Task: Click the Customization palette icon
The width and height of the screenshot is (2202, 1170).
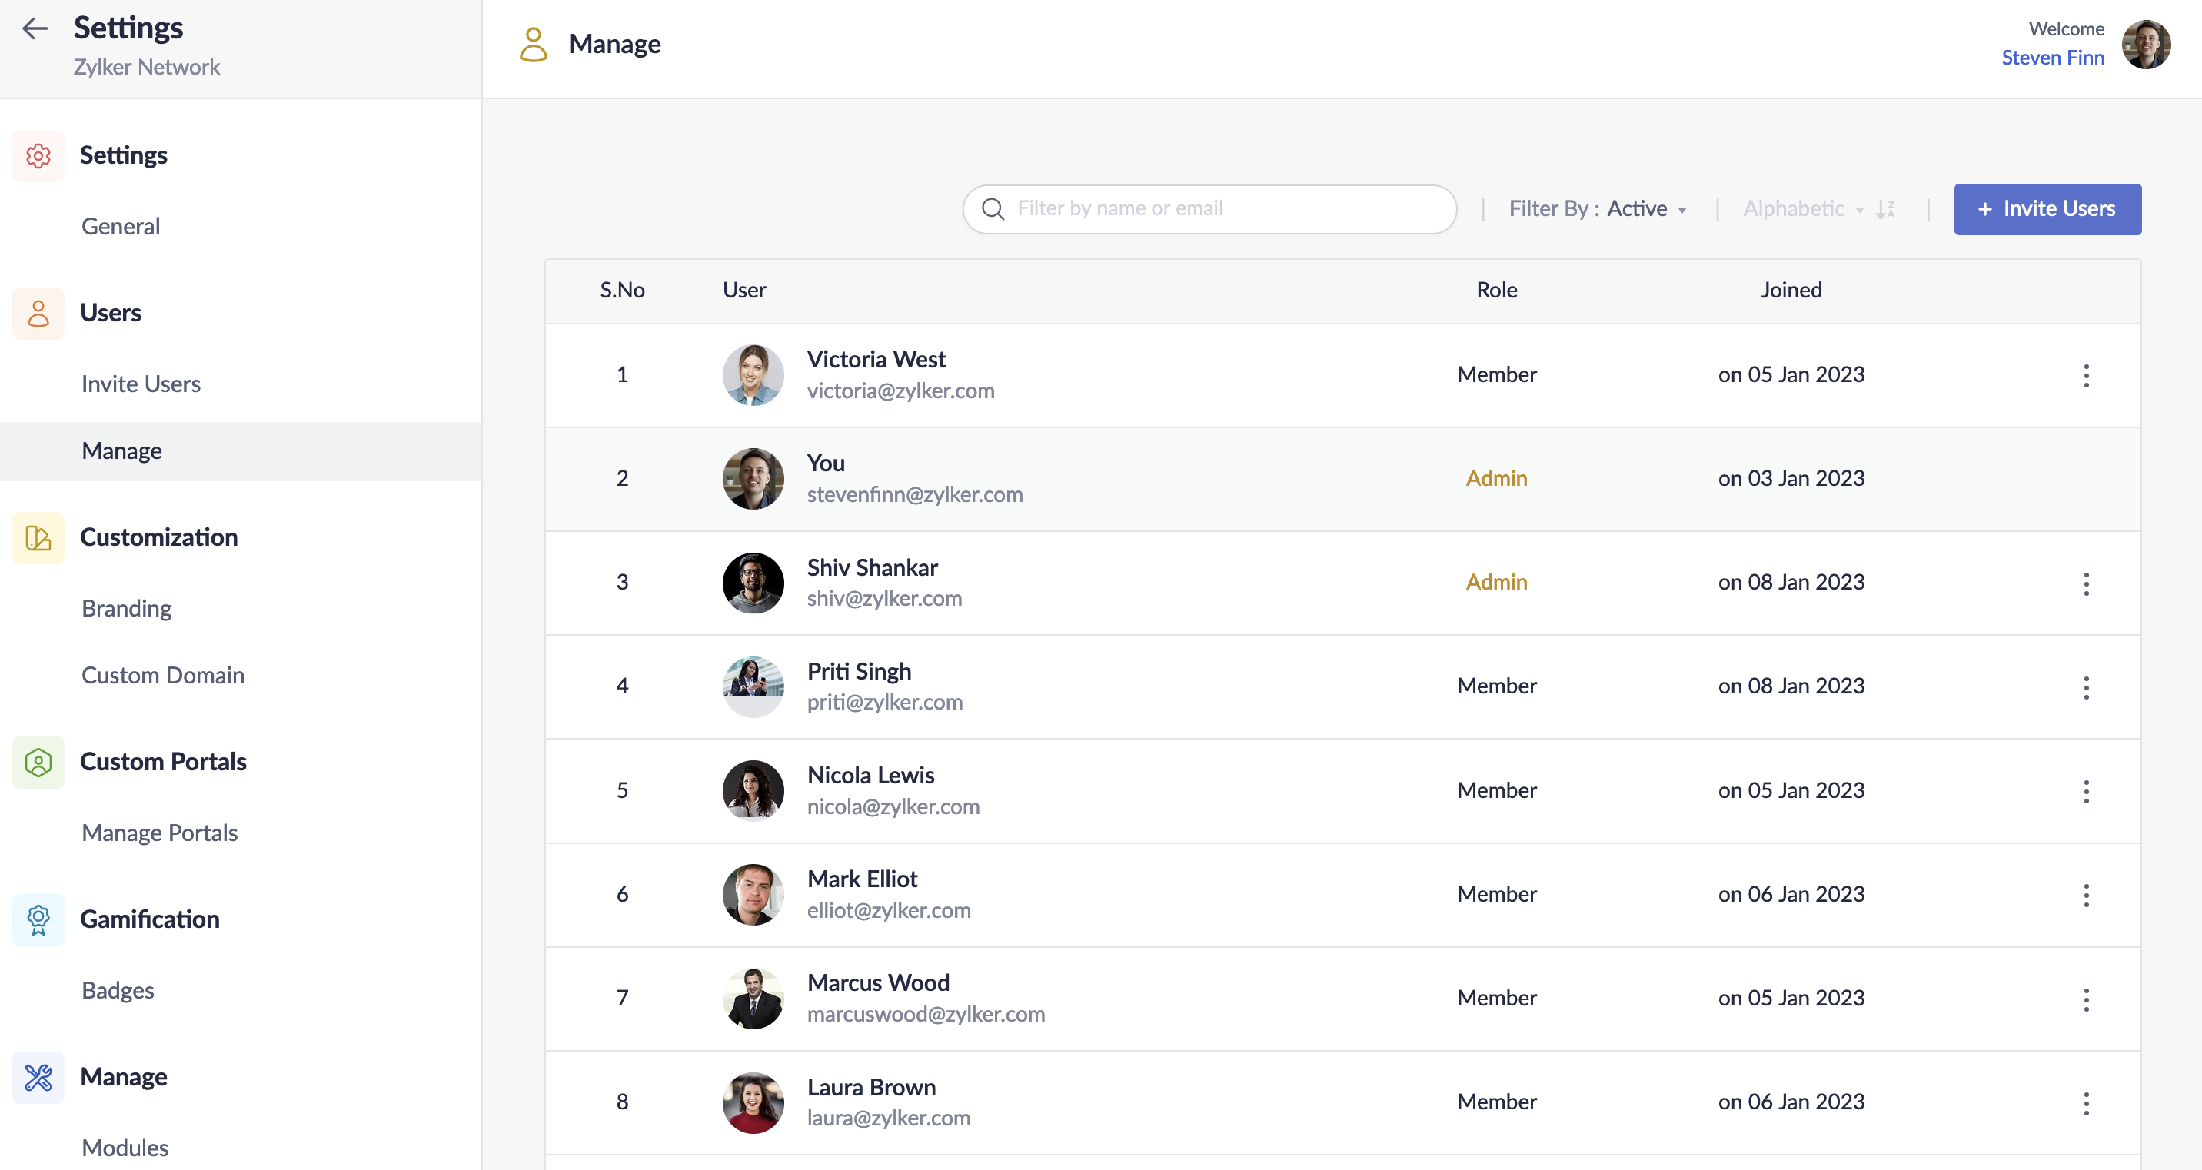Action: (38, 537)
